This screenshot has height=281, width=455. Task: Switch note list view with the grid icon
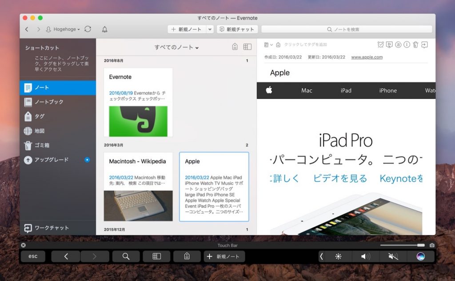click(x=247, y=47)
